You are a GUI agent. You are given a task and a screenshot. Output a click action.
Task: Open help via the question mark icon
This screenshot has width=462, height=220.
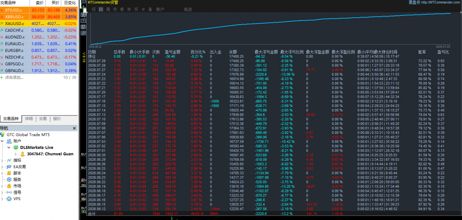pyautogui.click(x=83, y=21)
